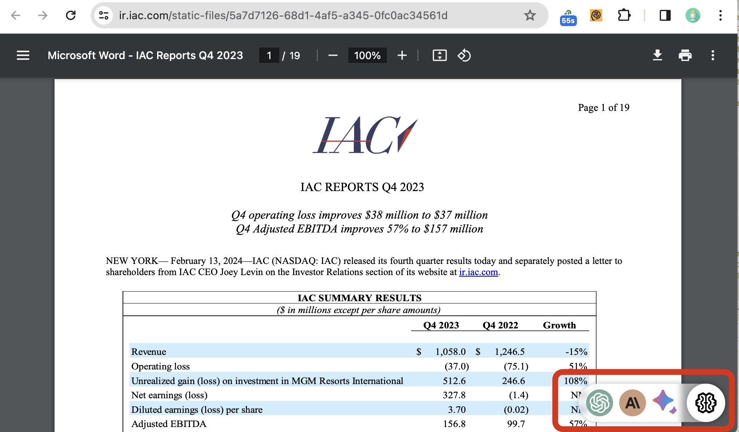Click the 'Unrealized gain (loss)' MGM row label

click(x=267, y=381)
